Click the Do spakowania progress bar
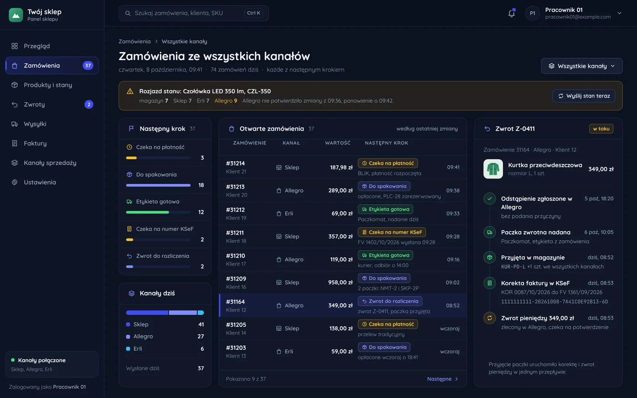Image resolution: width=637 pixels, height=398 pixels. 158,185
